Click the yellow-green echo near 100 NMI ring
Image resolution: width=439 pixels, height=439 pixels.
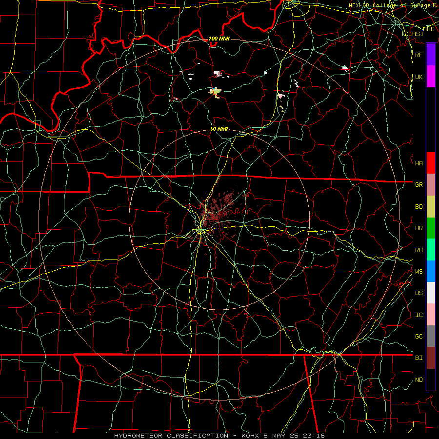215,92
